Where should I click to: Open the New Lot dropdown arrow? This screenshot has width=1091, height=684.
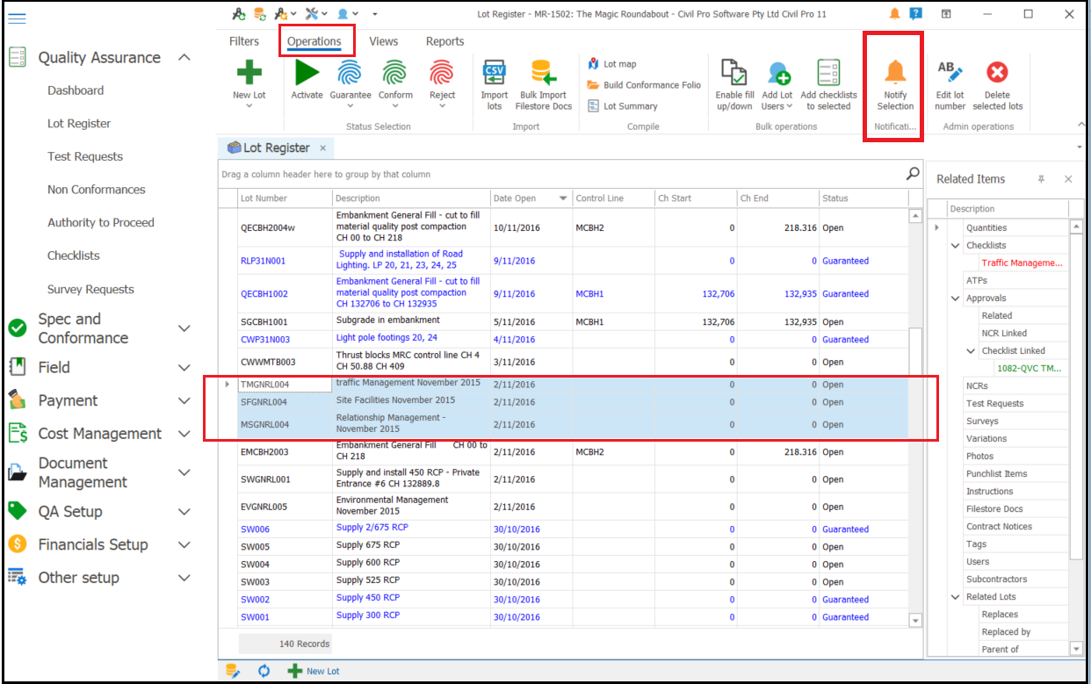(249, 106)
